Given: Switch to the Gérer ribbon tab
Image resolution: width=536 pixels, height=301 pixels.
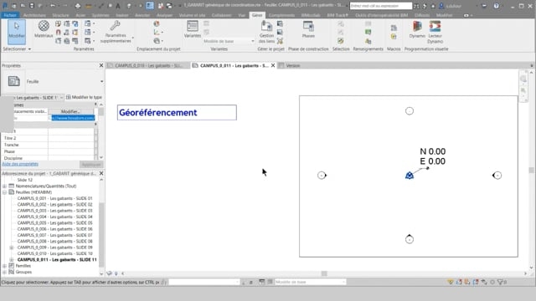Looking at the screenshot, I should (x=257, y=15).
